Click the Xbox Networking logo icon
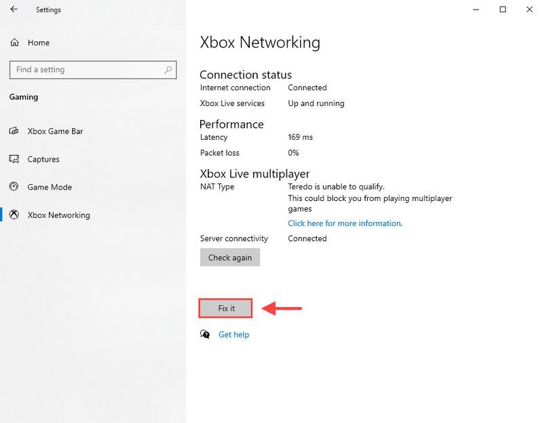This screenshot has width=543, height=423. (14, 215)
